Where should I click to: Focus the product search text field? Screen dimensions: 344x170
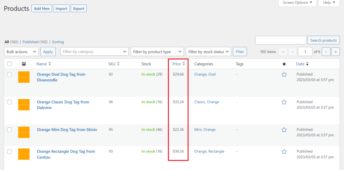[281, 40]
